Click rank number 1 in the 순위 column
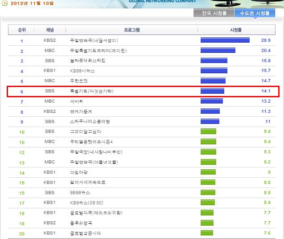 [22, 41]
